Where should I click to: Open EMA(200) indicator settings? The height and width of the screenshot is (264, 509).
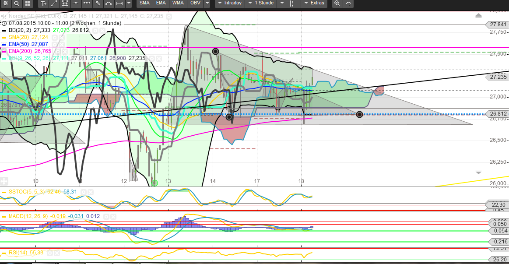tap(57, 52)
